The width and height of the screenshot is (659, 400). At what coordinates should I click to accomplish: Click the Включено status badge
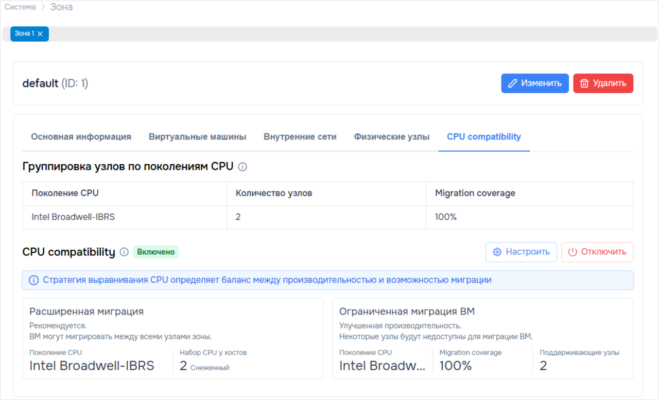(x=156, y=252)
